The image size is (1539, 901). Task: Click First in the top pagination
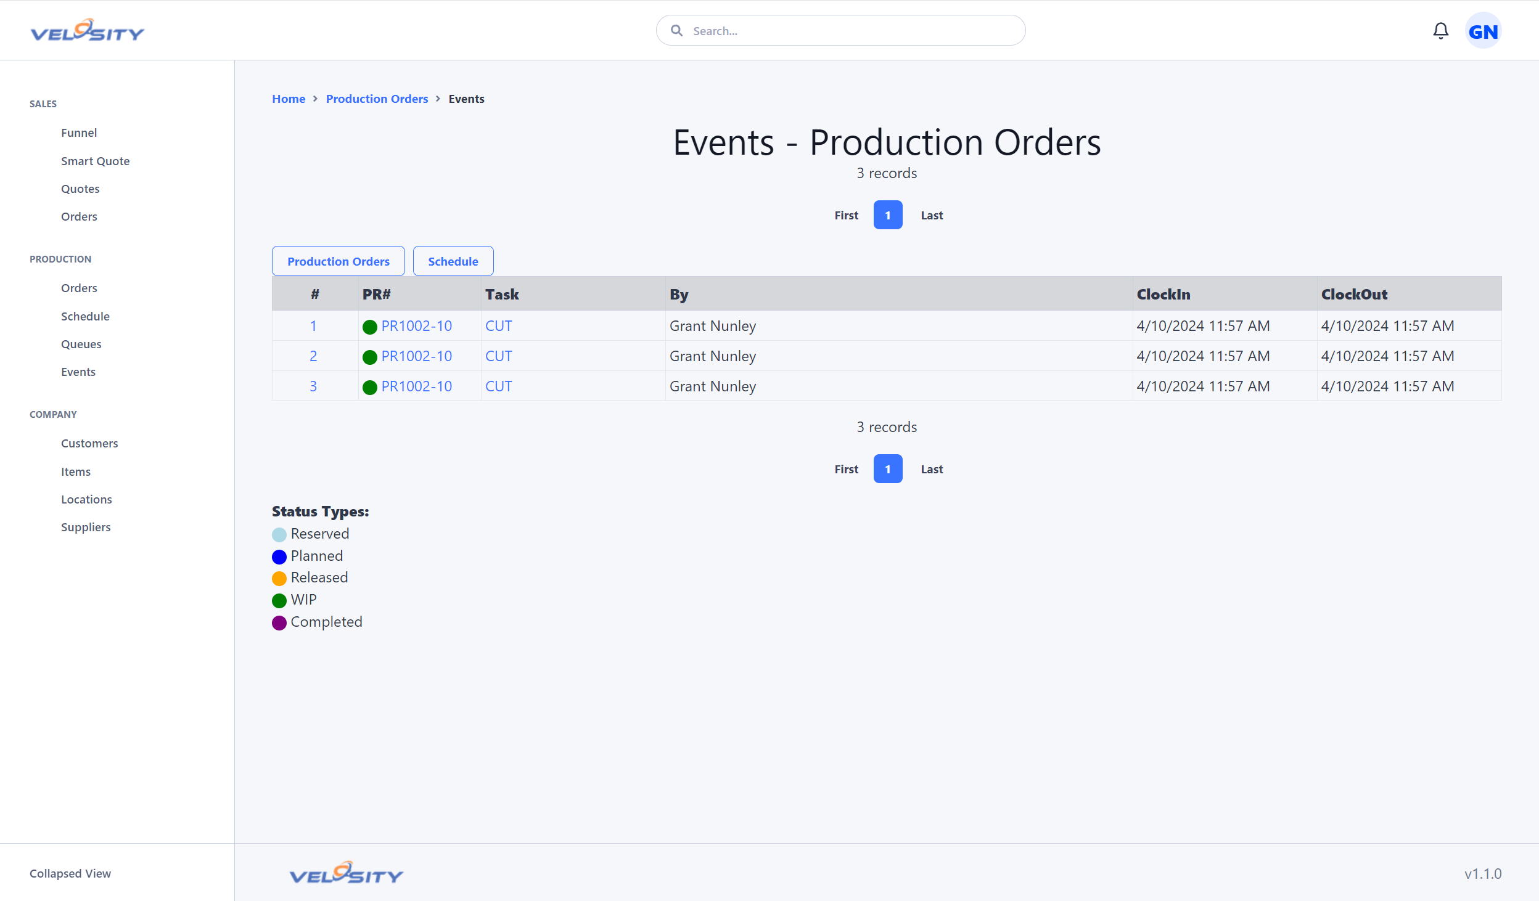[x=846, y=215]
